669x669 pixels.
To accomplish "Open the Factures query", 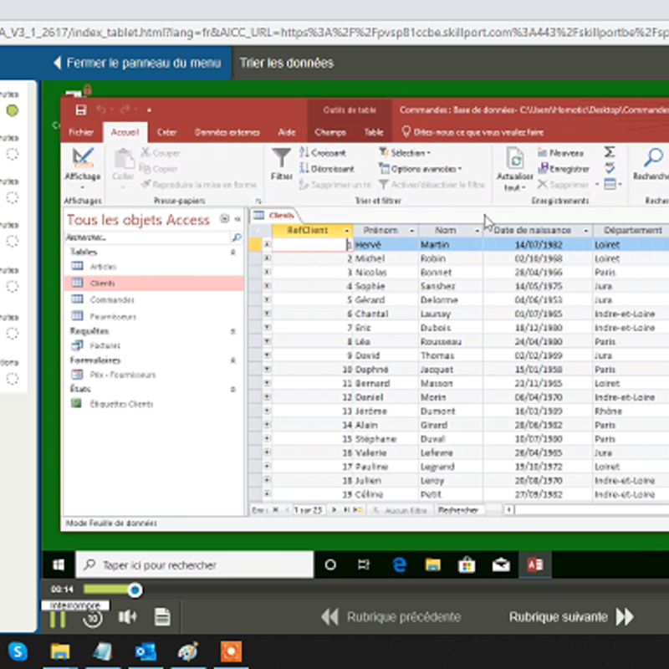I will click(x=105, y=345).
